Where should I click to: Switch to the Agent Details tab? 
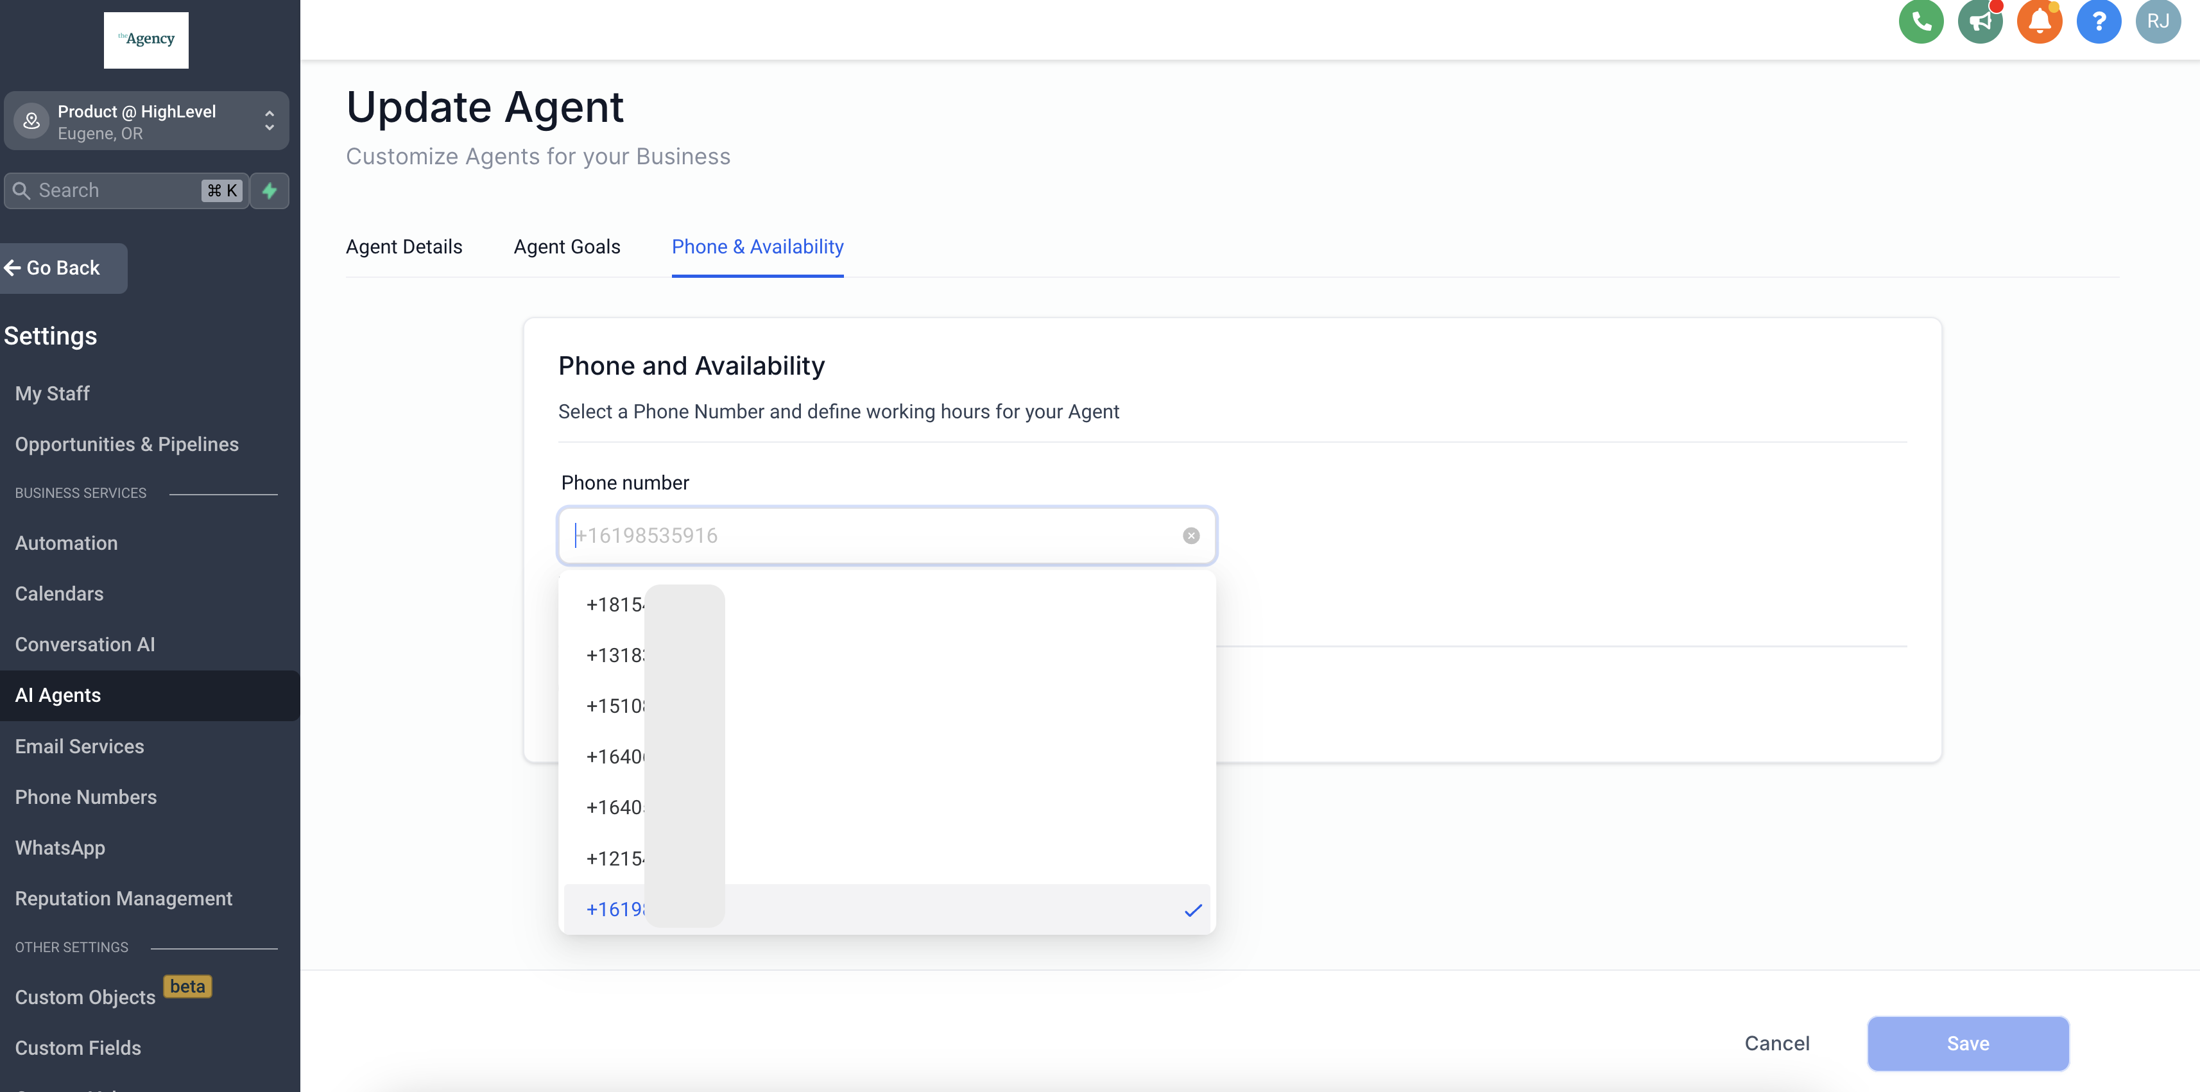click(404, 247)
